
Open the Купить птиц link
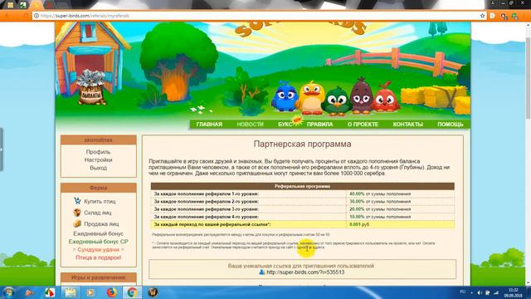pyautogui.click(x=100, y=201)
